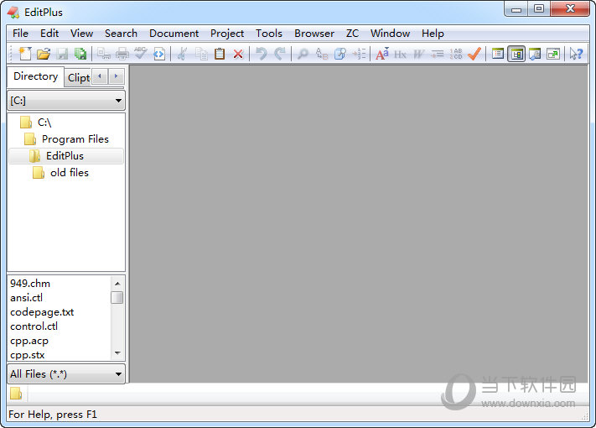Image resolution: width=596 pixels, height=428 pixels.
Task: Click file list scrollbar up arrow
Action: [117, 284]
